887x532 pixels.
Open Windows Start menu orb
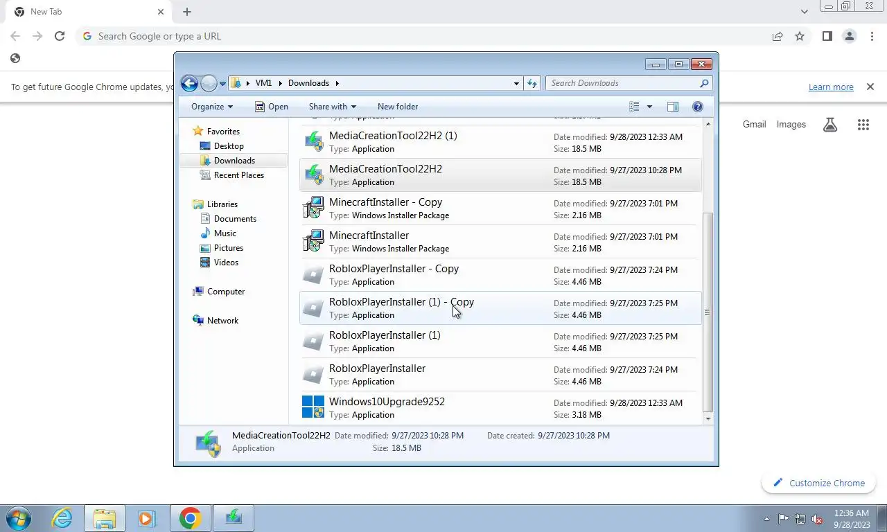19,518
